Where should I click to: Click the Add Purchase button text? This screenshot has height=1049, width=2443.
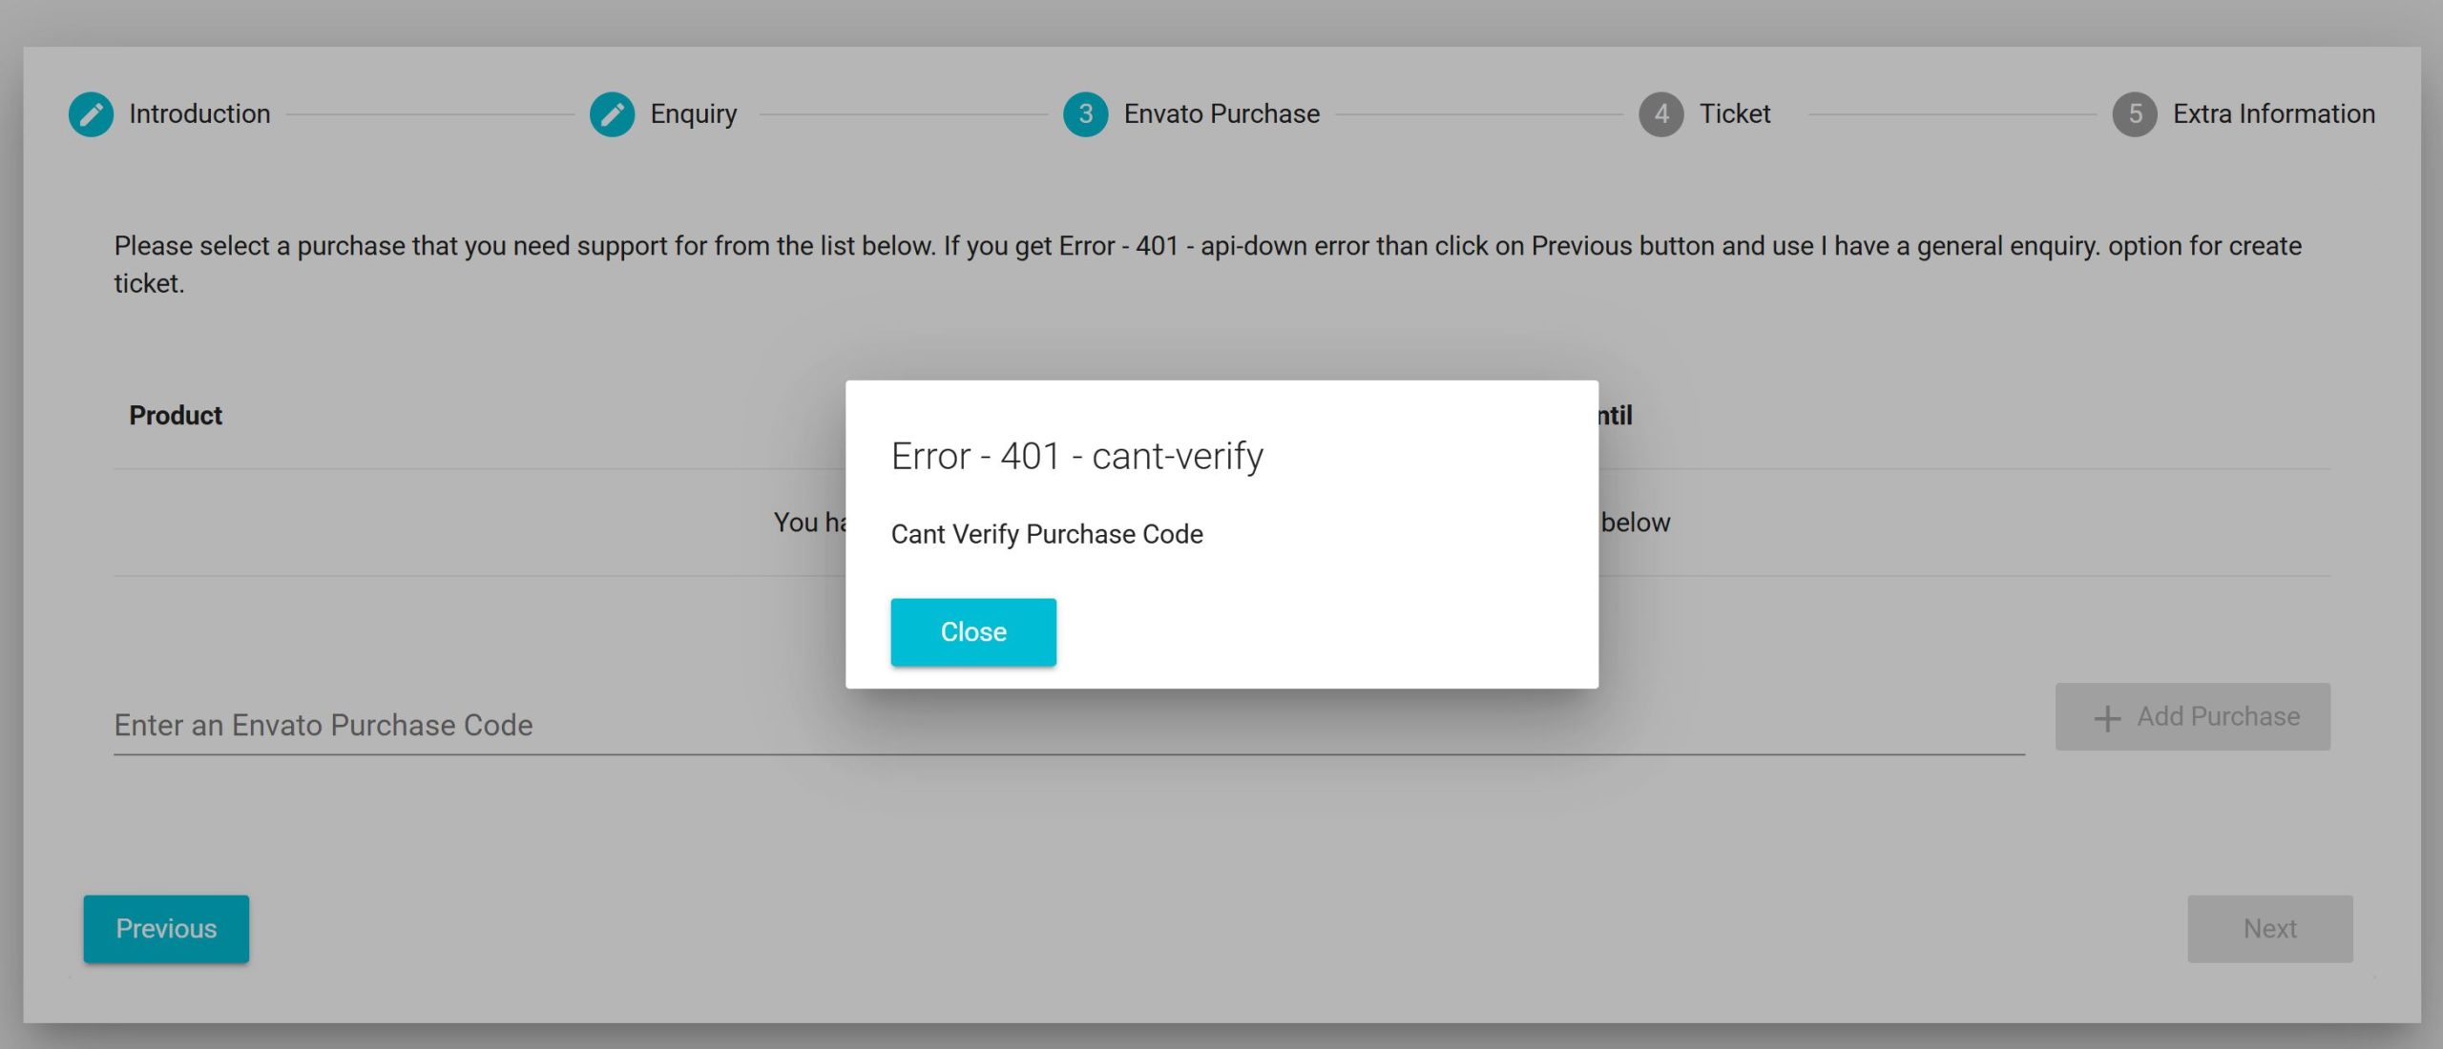tap(2218, 717)
